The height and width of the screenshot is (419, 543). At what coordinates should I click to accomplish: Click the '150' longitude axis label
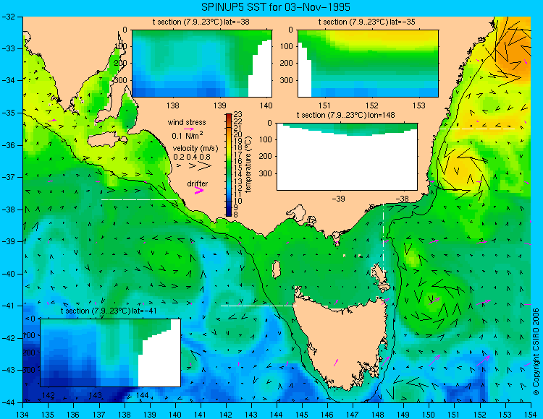tap(429, 415)
